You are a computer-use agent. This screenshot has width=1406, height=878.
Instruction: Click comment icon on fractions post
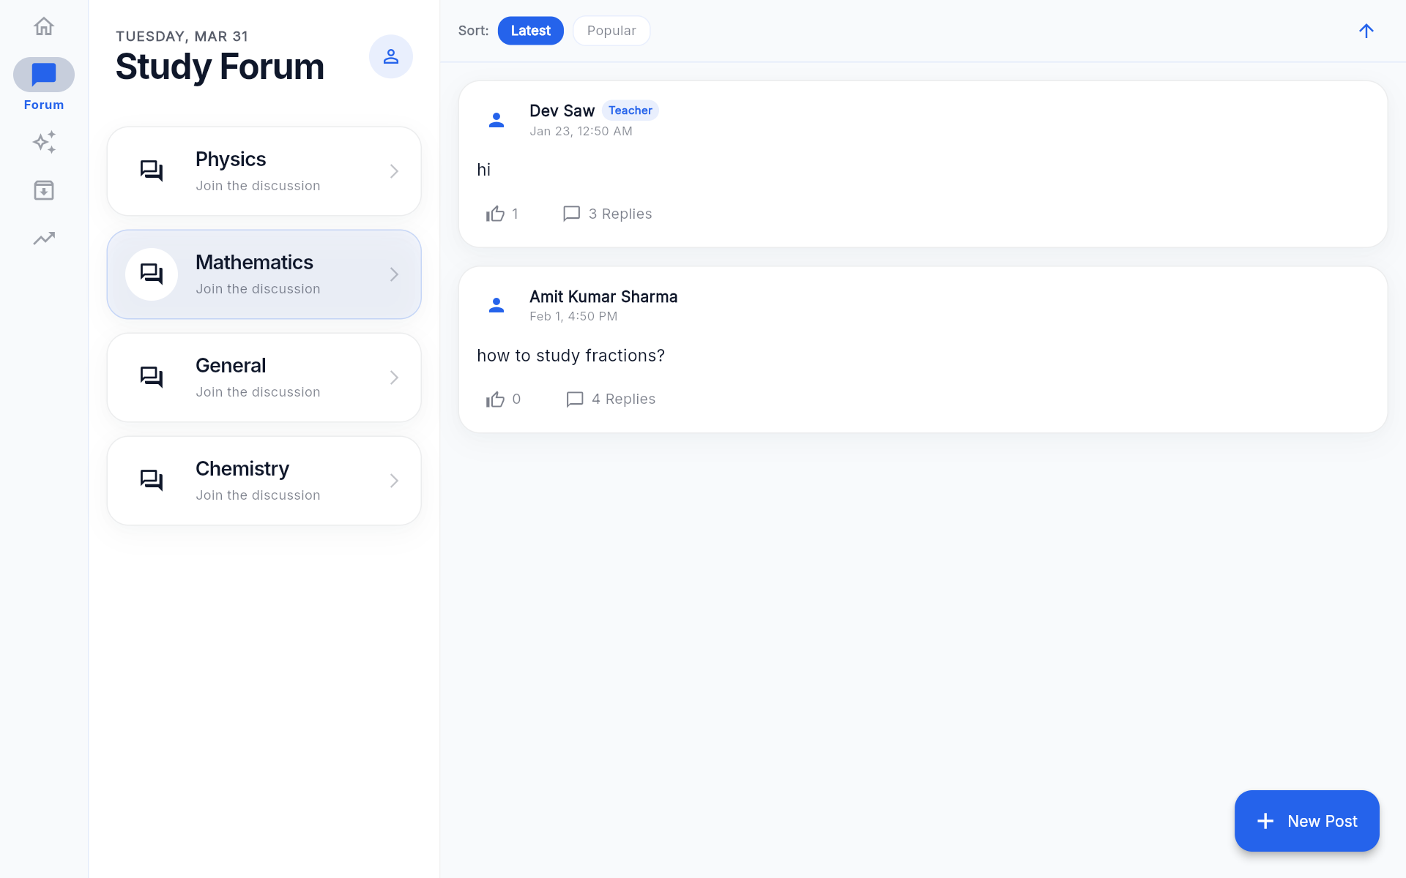click(x=575, y=399)
